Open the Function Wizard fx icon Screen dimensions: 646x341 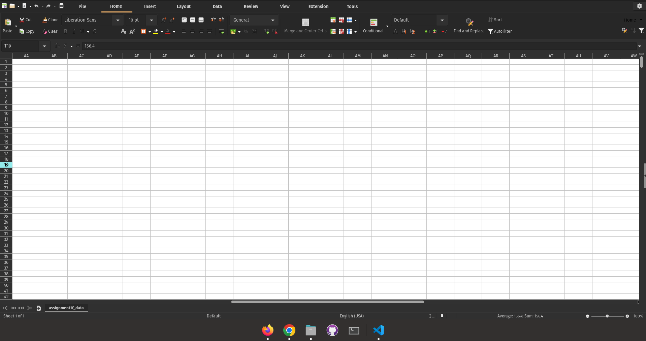tap(58, 46)
